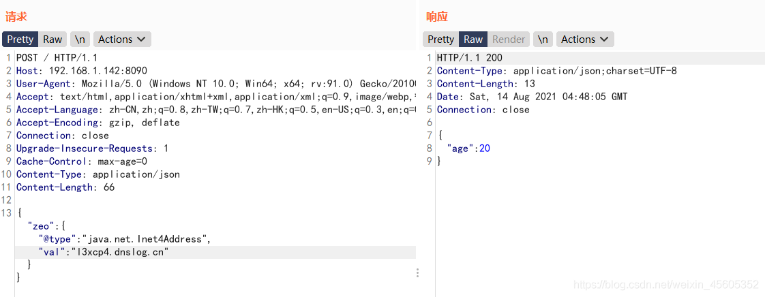
Task: Open response Actions dropdown
Action: pos(585,40)
